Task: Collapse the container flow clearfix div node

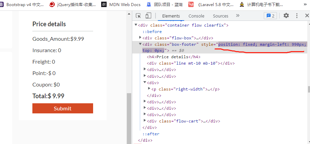Action: click(x=136, y=25)
